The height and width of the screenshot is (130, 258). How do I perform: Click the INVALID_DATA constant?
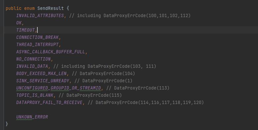[32, 66]
